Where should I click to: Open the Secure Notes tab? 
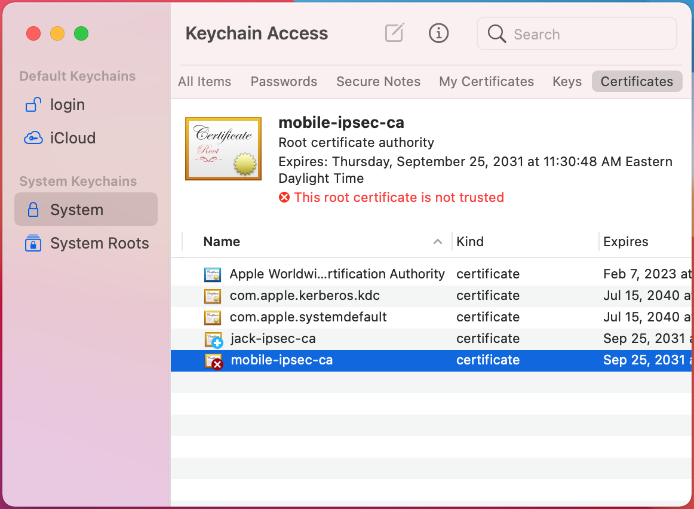378,82
